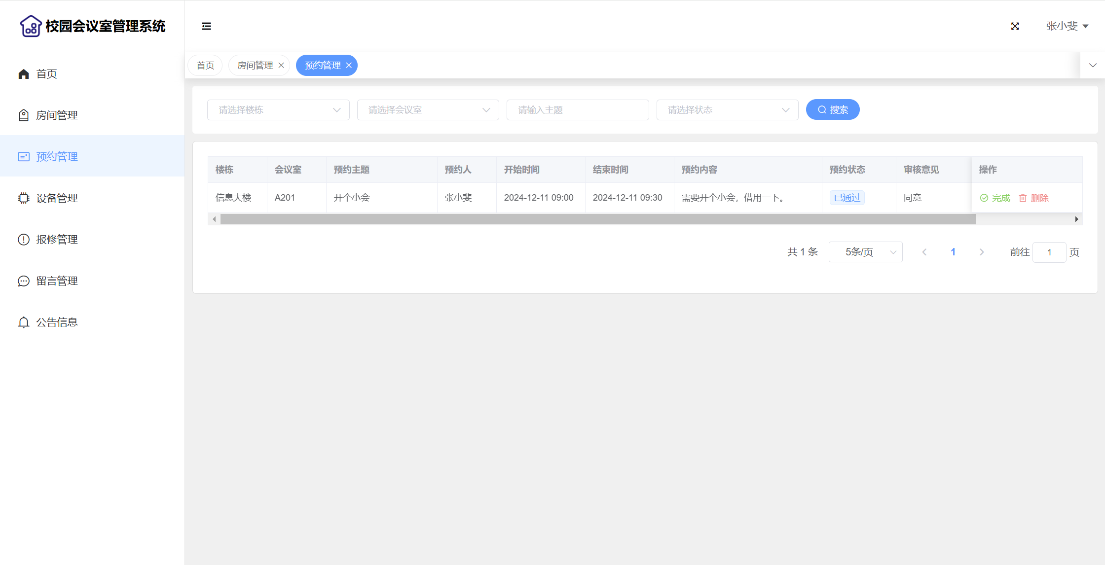Image resolution: width=1105 pixels, height=565 pixels.
Task: Collapse sidebar with the hamburger icon
Action: click(206, 26)
